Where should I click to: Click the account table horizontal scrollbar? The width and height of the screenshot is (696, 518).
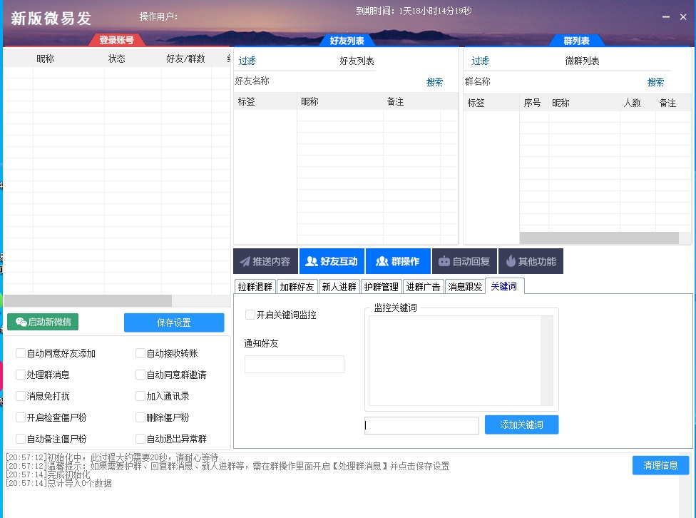88,301
